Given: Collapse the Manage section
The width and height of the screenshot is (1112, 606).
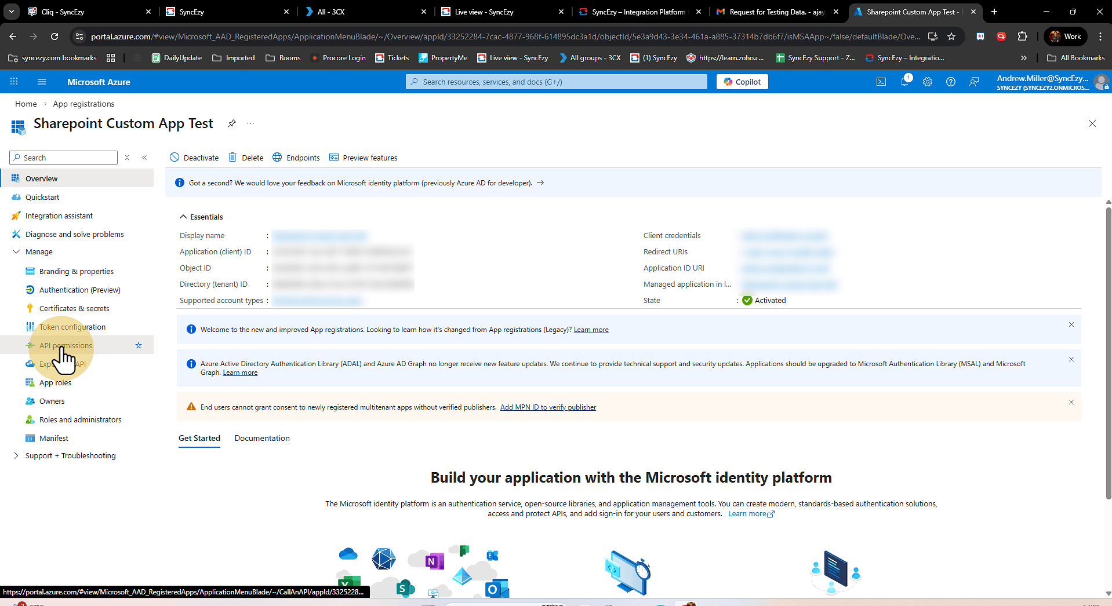Looking at the screenshot, I should (16, 251).
